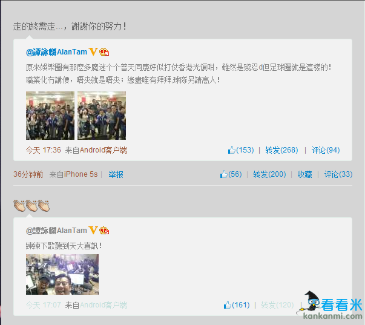Open second group photo thumbnail
Screen dimensions: 365x325
[x=102, y=116]
